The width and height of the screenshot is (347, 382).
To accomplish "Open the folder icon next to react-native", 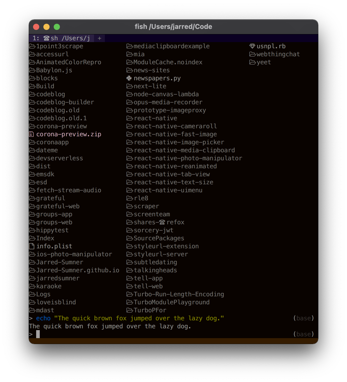I will coord(130,118).
